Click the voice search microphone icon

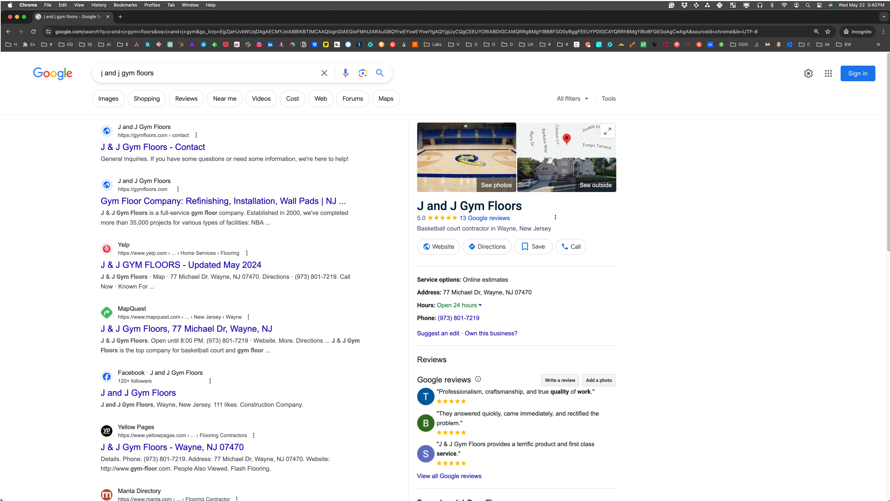coord(345,73)
